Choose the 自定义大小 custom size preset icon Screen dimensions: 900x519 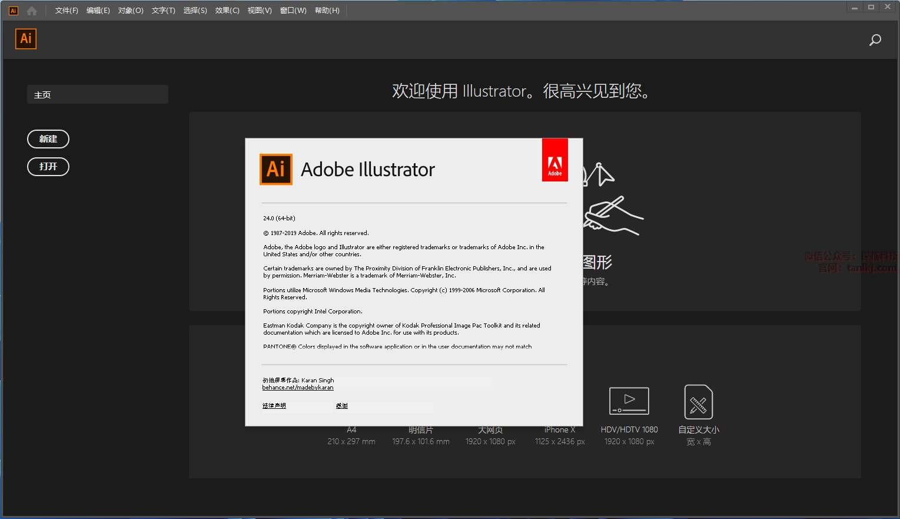click(699, 402)
